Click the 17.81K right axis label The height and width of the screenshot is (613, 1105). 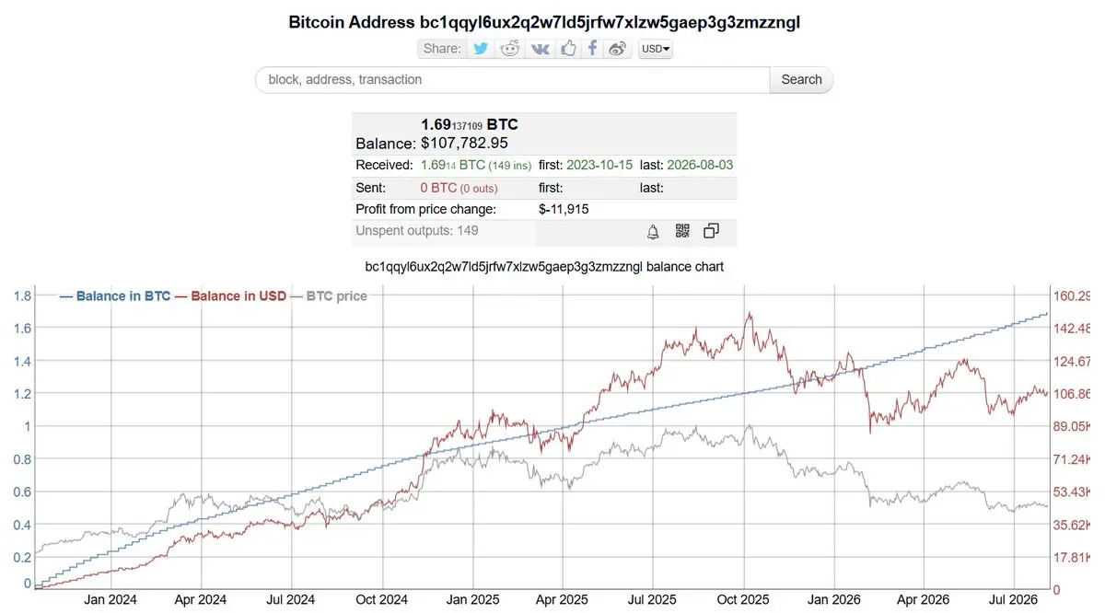tap(1073, 557)
